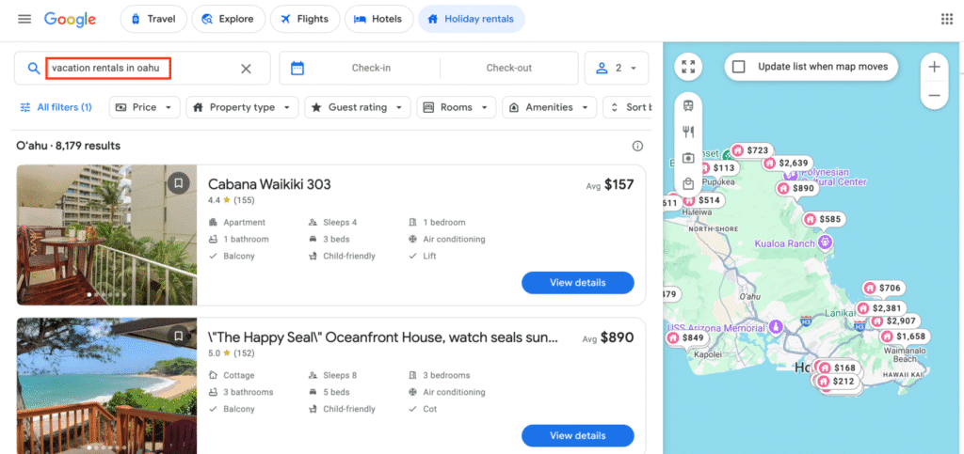
Task: Switch to the Travel tab
Action: click(153, 19)
